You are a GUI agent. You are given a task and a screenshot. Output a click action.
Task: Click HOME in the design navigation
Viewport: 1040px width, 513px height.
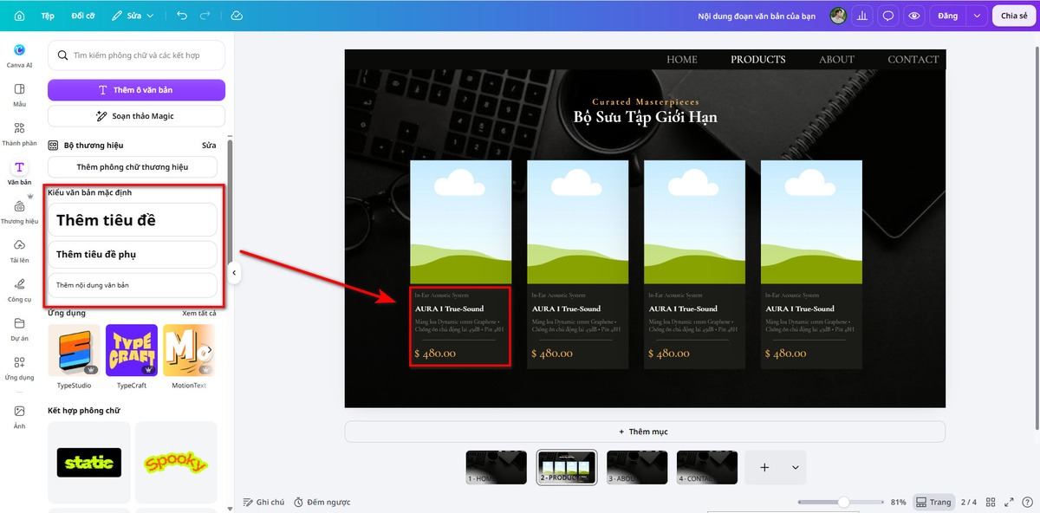[682, 60]
